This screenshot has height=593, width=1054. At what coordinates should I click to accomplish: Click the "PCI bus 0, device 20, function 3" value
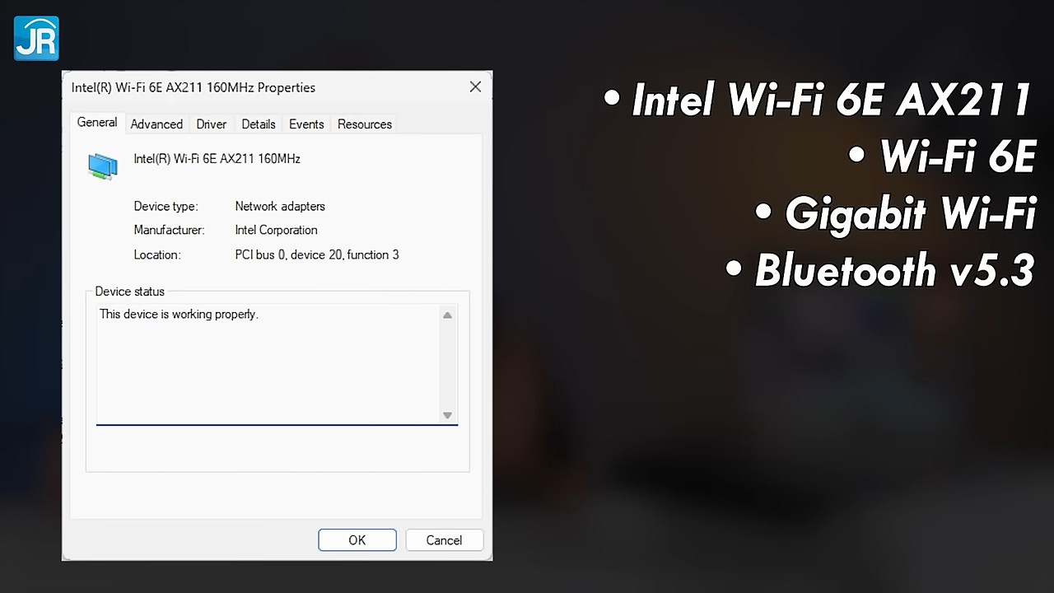(317, 254)
